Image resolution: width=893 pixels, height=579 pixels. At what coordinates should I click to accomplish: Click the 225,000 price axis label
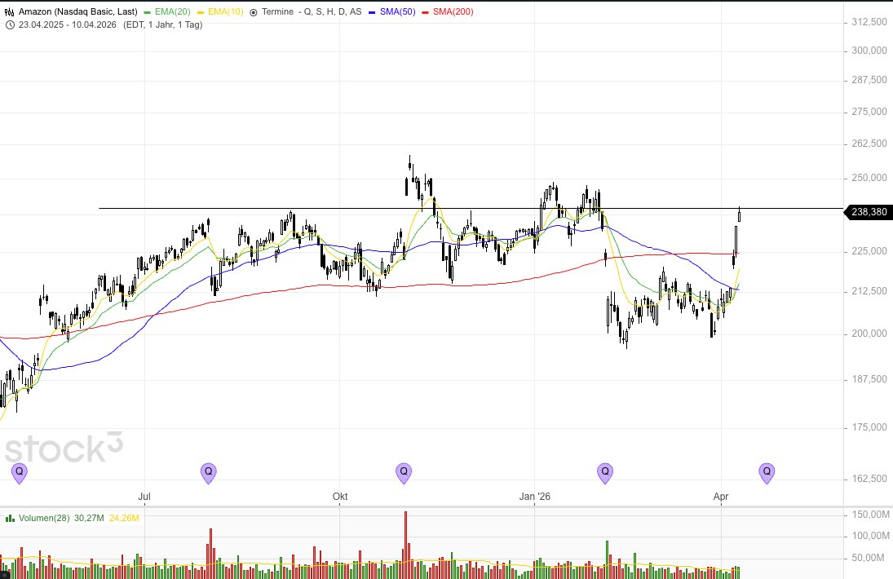pyautogui.click(x=869, y=251)
